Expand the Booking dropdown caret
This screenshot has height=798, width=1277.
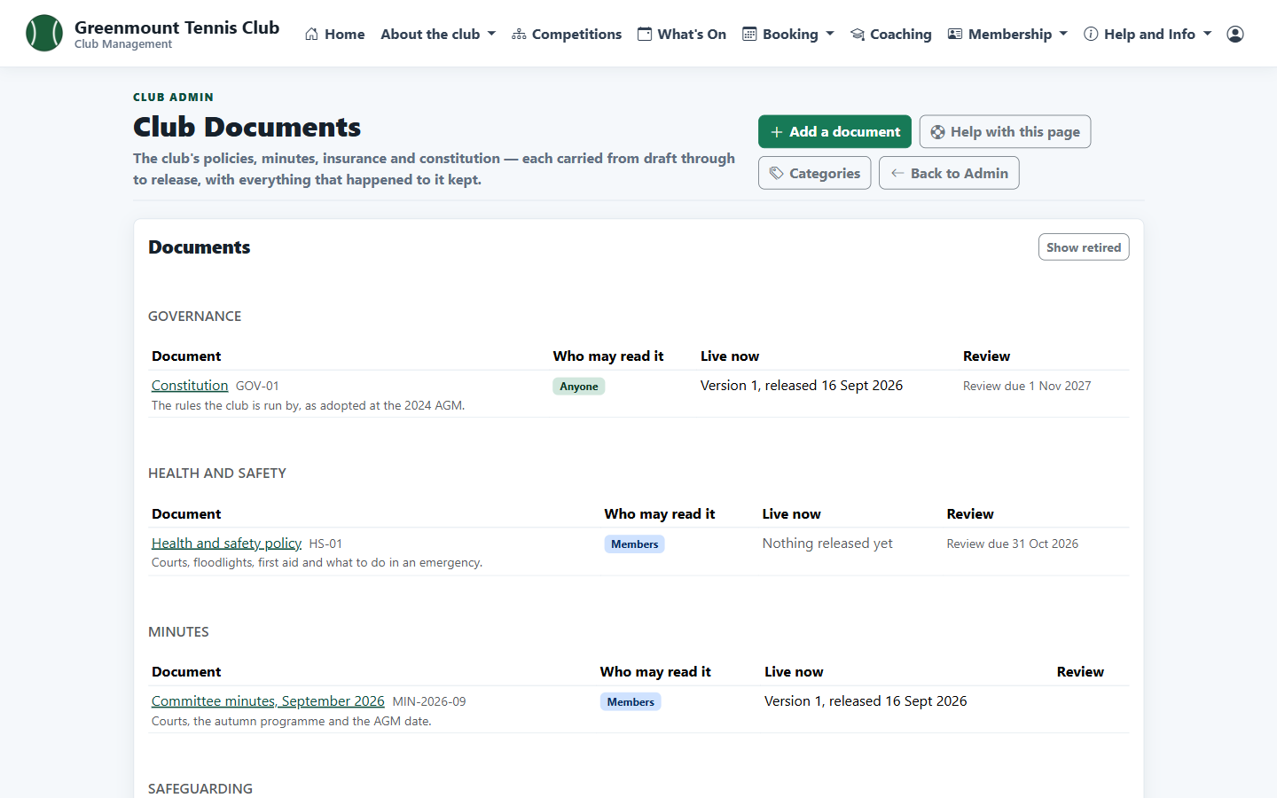coord(830,34)
